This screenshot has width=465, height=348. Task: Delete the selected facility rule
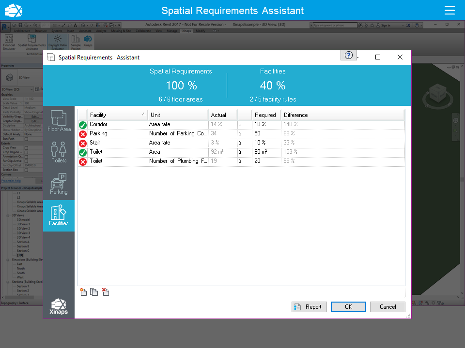click(x=106, y=292)
